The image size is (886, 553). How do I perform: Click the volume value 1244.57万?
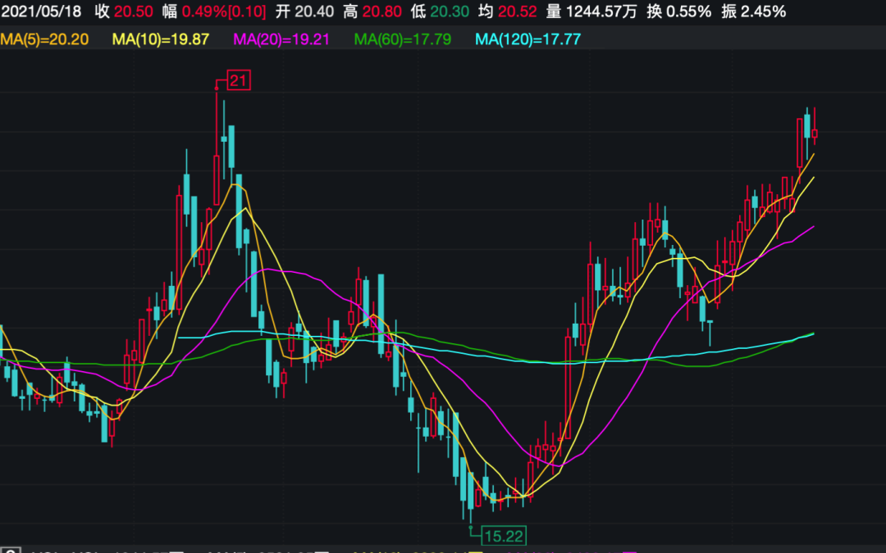coord(602,11)
